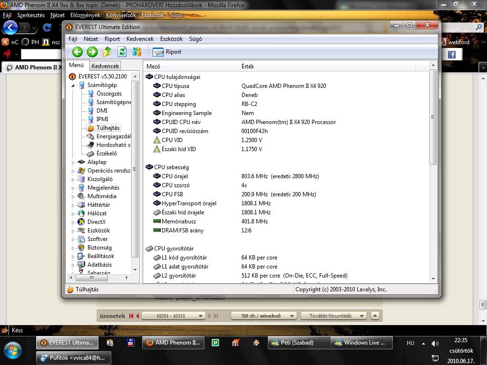This screenshot has height=365, width=487.
Task: Expand the DirectX tree node
Action: click(73, 222)
